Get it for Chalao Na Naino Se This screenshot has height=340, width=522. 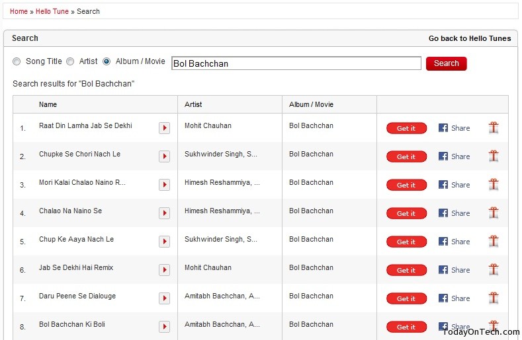[x=406, y=213]
